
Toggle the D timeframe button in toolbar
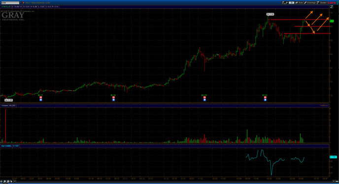[291, 3]
